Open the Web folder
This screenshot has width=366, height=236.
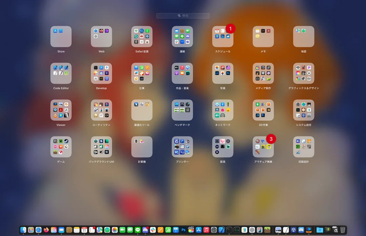pos(101,37)
